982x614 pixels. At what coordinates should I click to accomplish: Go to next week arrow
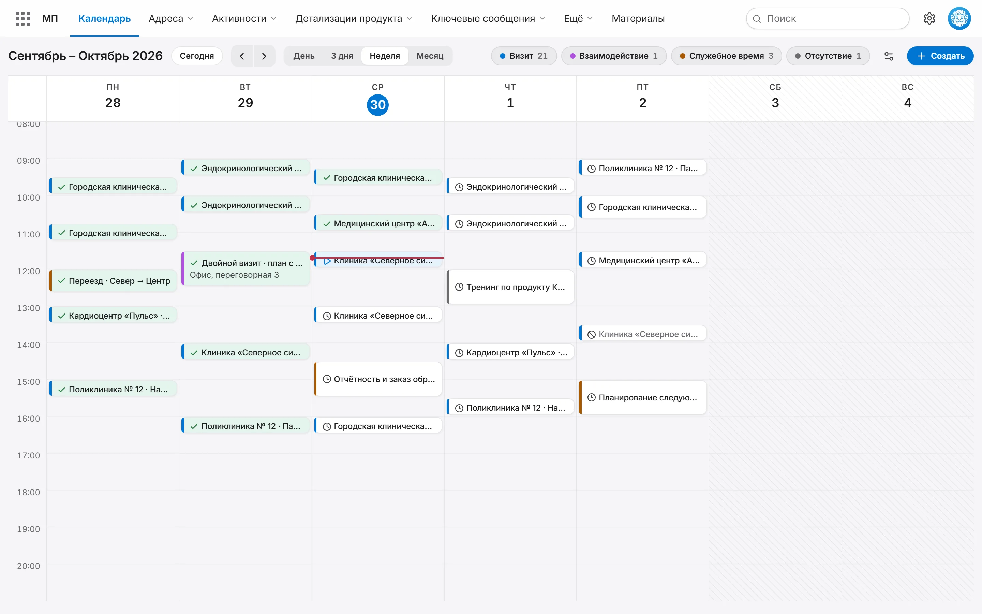264,56
